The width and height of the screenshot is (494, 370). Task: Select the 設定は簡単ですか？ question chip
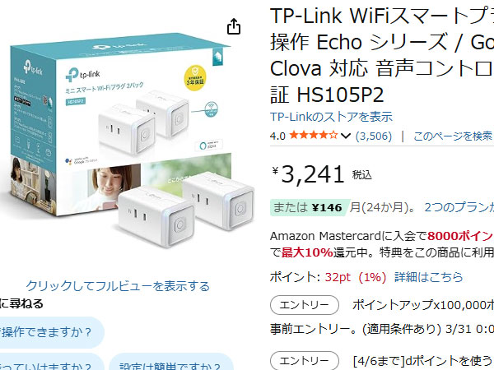point(171,363)
